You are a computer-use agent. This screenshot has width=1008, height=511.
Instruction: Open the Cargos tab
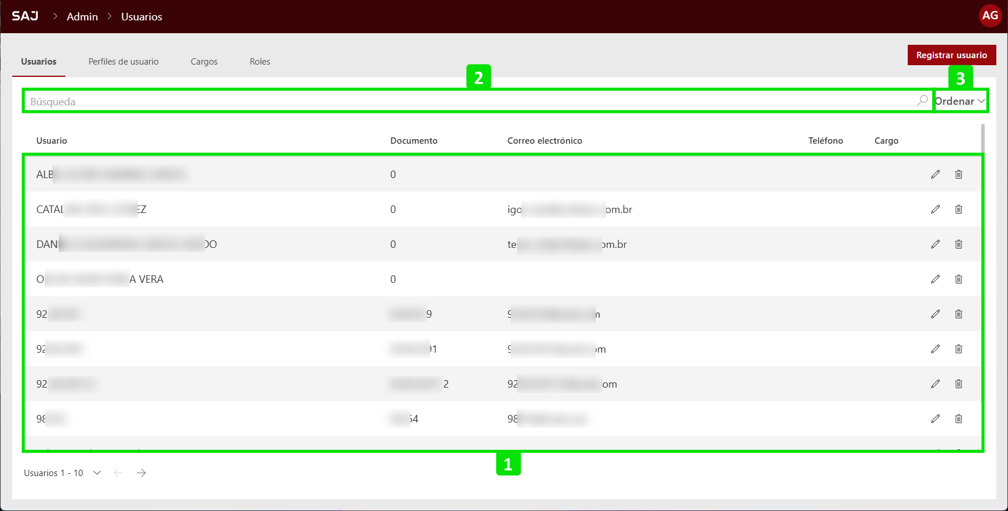point(204,62)
